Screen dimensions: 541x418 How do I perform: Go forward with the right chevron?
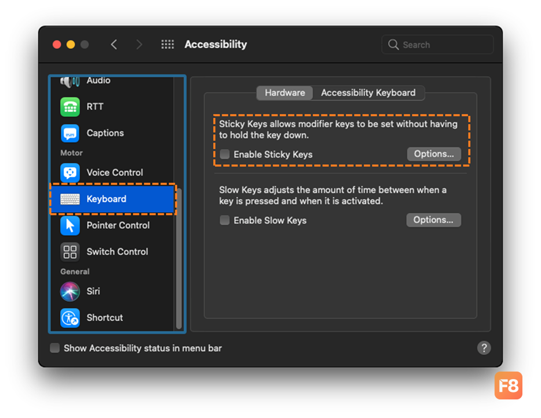139,45
